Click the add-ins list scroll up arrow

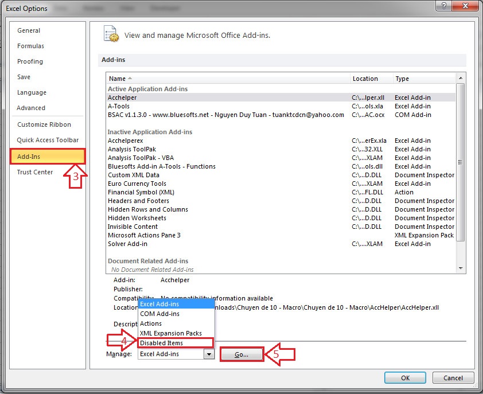[461, 78]
